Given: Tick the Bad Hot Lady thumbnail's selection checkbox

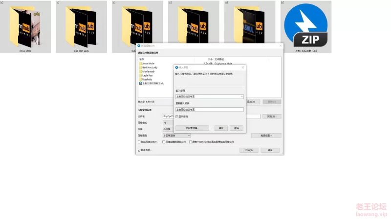Looking at the screenshot, I should (x=58, y=2).
